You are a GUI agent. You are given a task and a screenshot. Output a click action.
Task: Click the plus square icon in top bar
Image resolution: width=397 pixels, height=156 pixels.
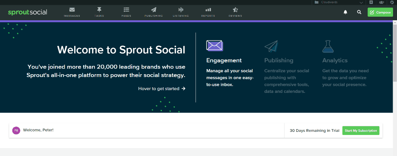point(371,2)
